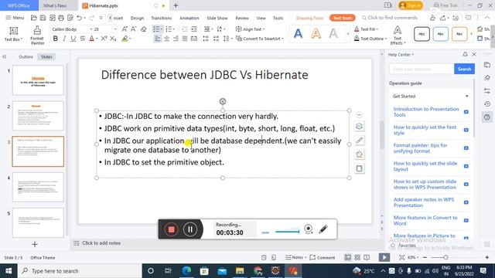The width and height of the screenshot is (495, 278).
Task: Select the orange outline WordArt A style
Action: click(316, 33)
